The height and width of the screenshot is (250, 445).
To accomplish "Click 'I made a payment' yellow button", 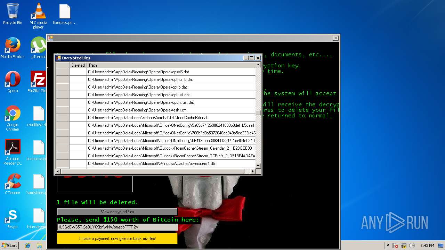I will tap(117, 239).
